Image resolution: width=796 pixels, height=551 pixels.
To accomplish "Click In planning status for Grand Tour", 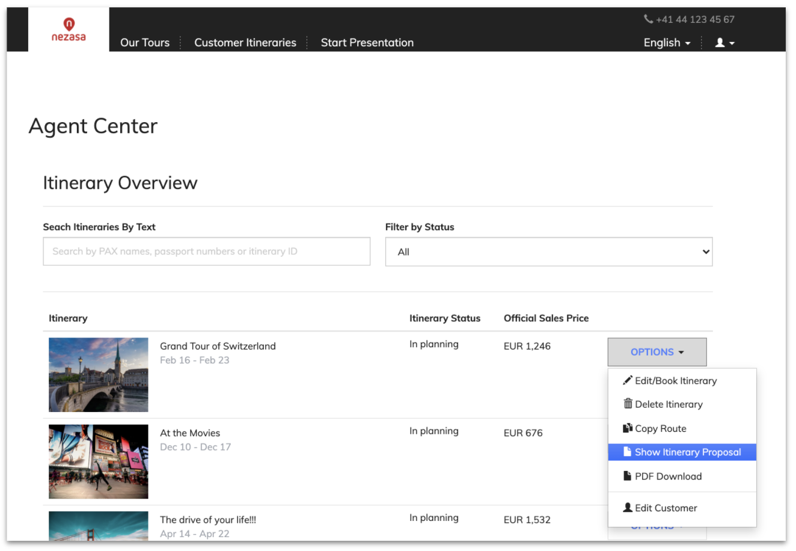I will click(434, 344).
